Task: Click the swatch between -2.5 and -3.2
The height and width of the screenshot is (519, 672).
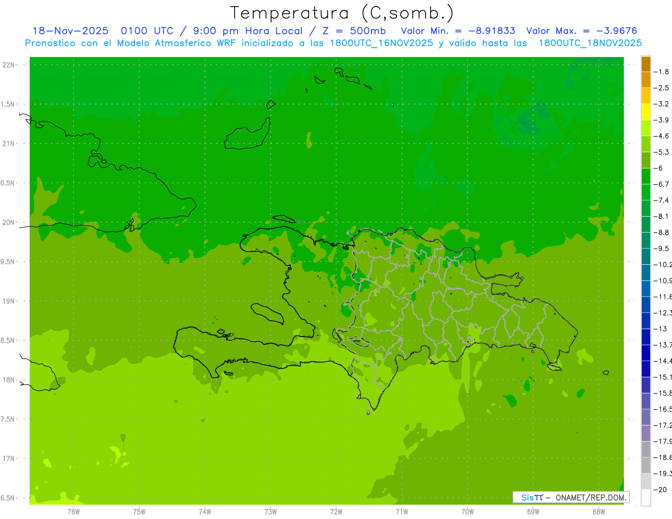Action: pyautogui.click(x=646, y=96)
